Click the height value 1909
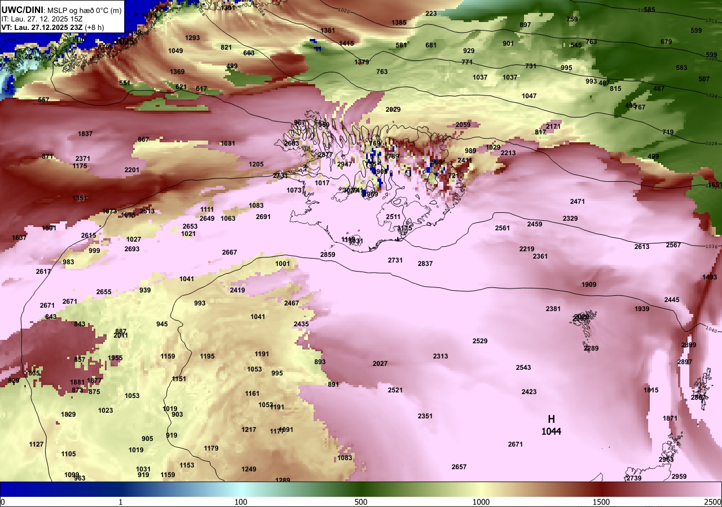This screenshot has height=507, width=722. click(589, 285)
